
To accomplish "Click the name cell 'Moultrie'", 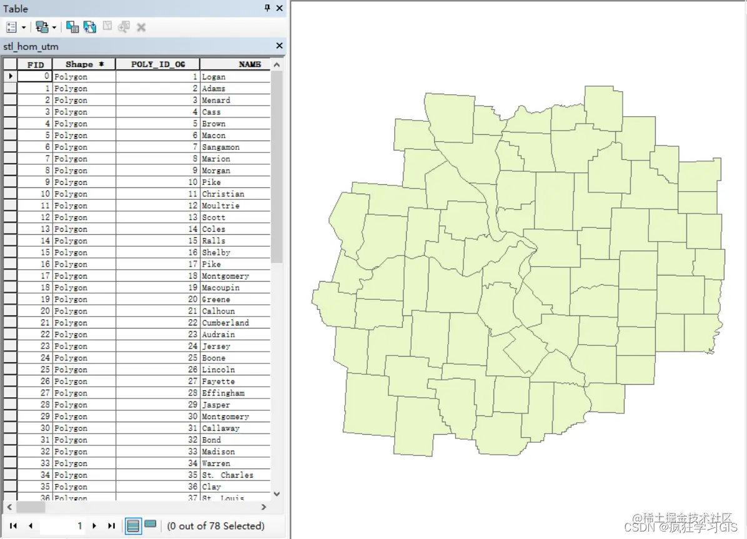I will [x=235, y=205].
